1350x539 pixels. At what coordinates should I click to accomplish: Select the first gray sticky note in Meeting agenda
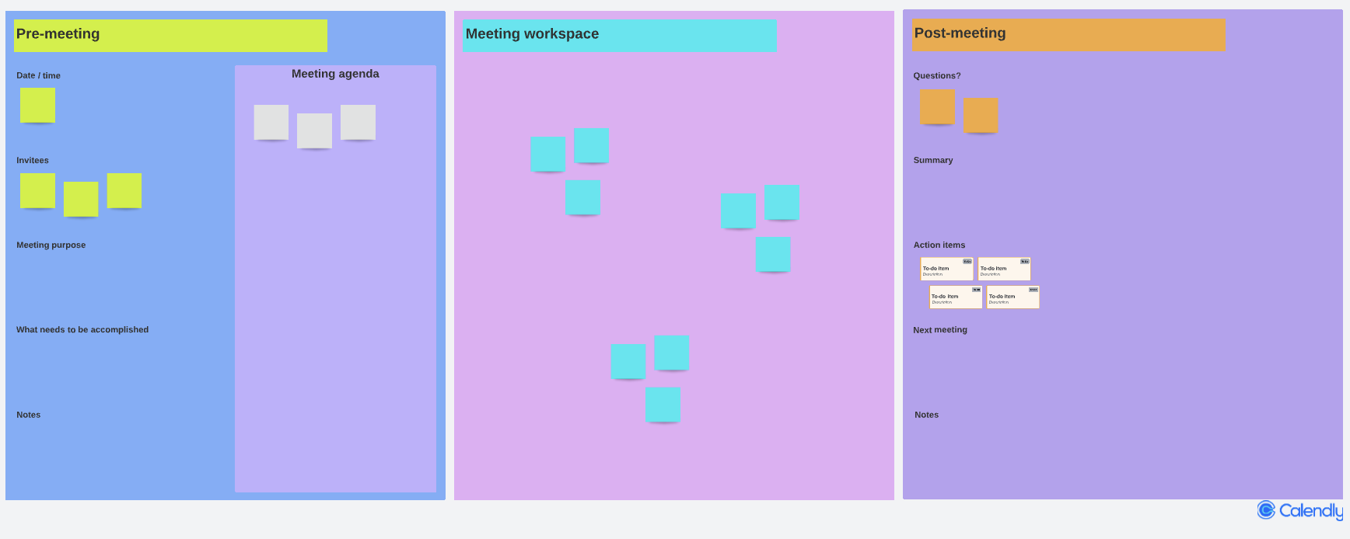coord(271,122)
